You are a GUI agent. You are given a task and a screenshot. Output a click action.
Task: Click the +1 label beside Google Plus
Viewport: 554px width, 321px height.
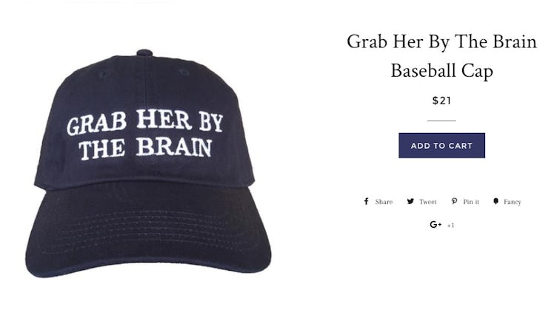click(x=450, y=226)
